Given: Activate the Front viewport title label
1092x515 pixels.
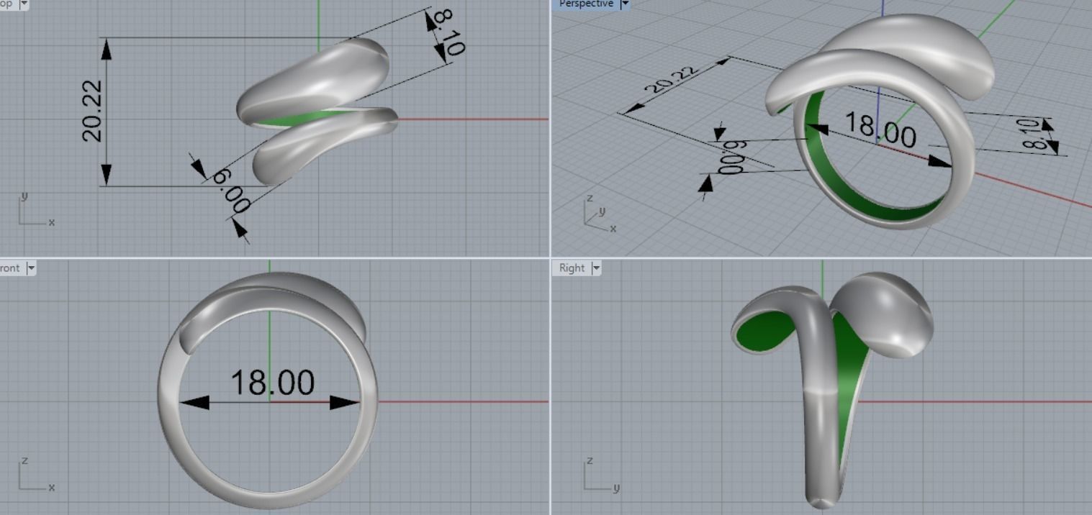Looking at the screenshot, I should point(10,268).
